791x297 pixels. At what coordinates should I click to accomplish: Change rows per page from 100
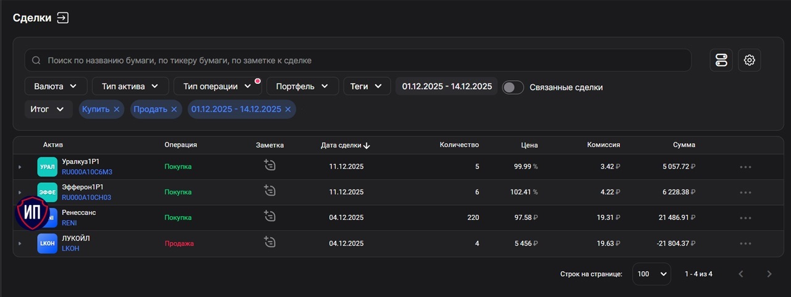pyautogui.click(x=651, y=274)
